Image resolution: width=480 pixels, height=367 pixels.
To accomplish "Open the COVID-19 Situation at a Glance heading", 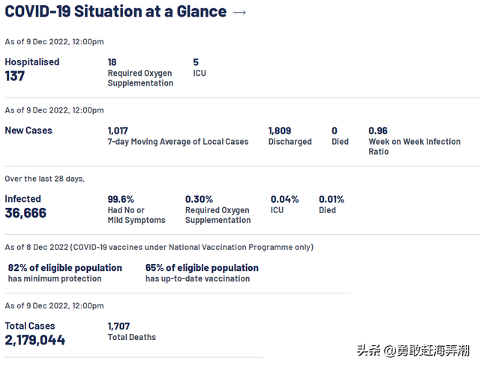I will click(x=116, y=12).
